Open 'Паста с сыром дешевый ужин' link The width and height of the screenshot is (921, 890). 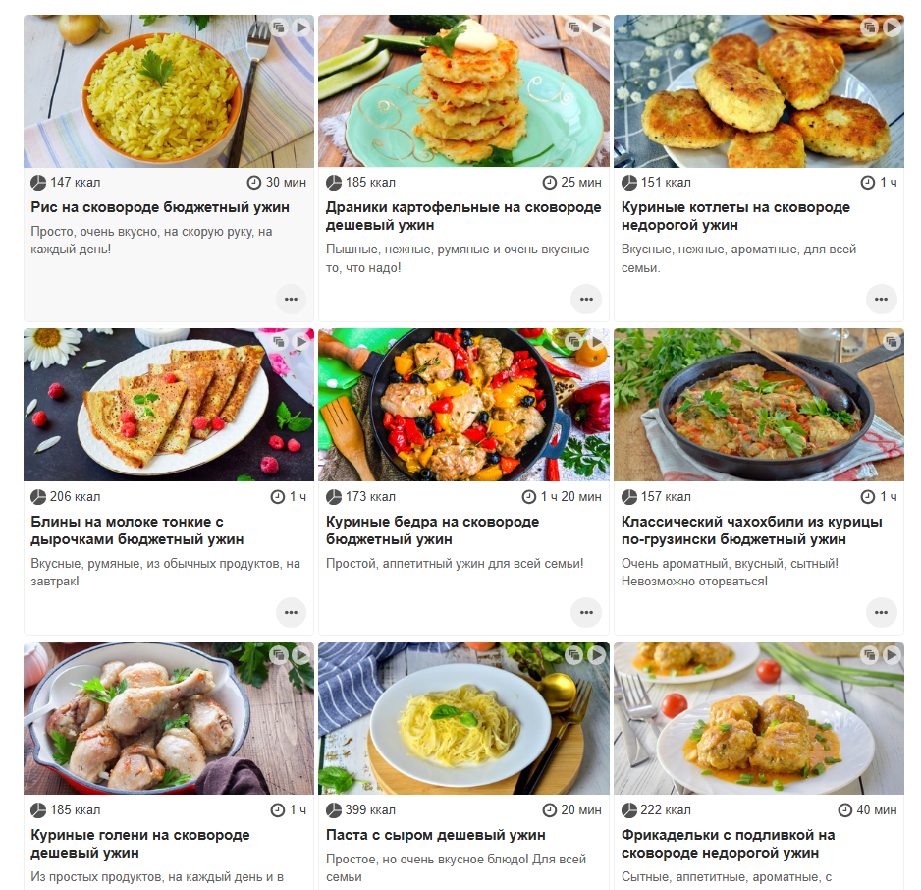436,835
